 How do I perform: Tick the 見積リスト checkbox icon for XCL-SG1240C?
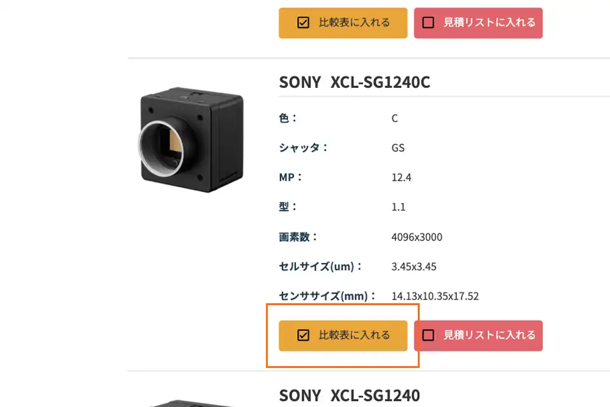[x=428, y=335]
